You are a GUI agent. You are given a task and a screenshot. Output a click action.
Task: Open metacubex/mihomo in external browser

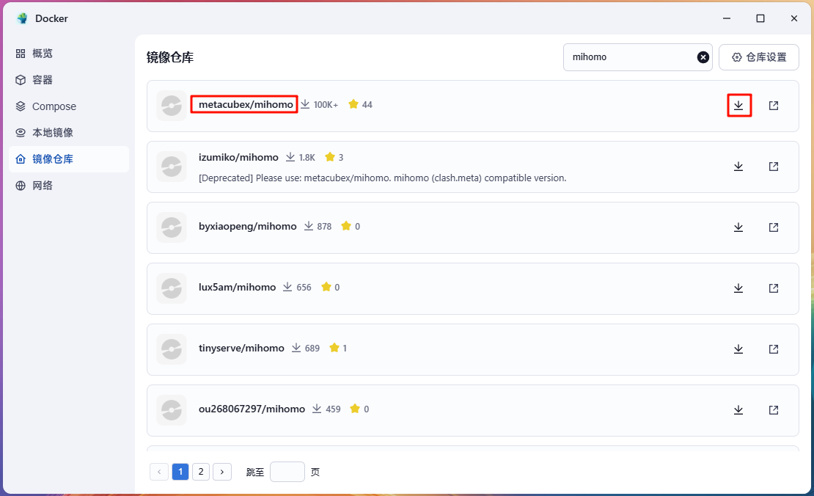pyautogui.click(x=774, y=105)
